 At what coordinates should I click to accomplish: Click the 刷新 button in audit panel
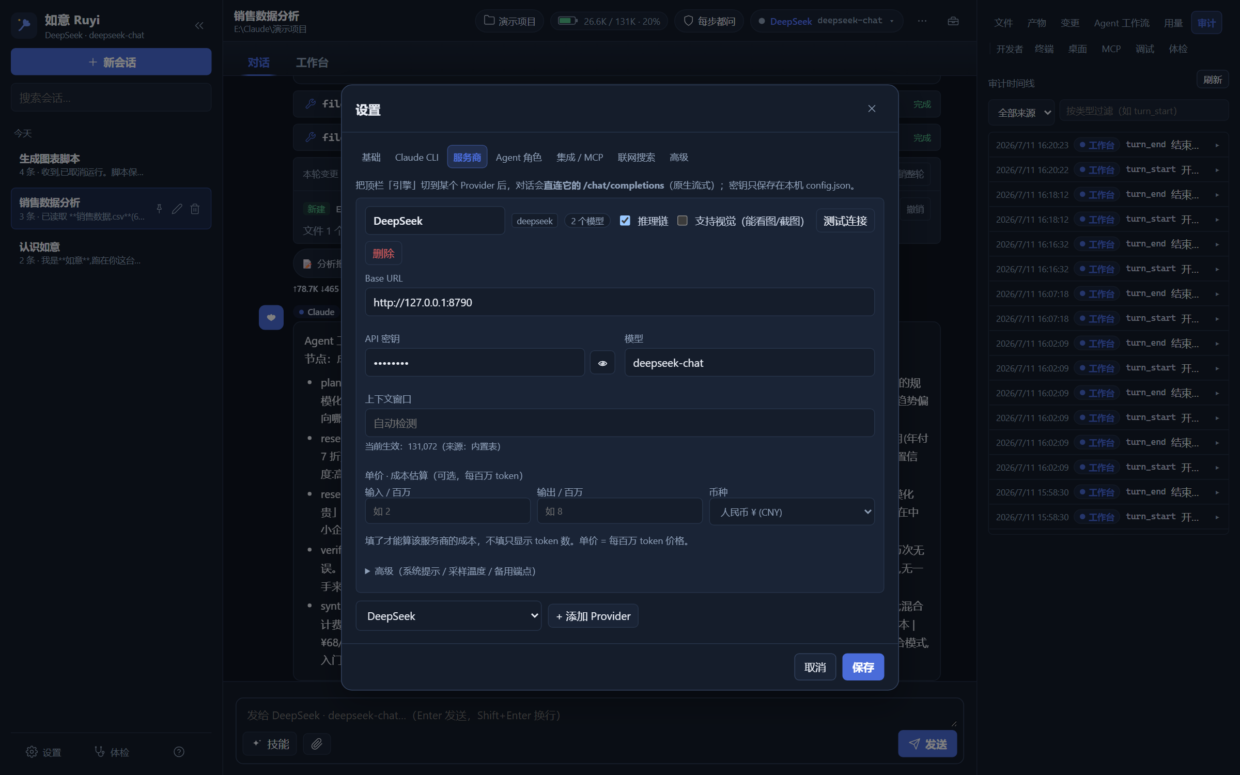coord(1212,80)
